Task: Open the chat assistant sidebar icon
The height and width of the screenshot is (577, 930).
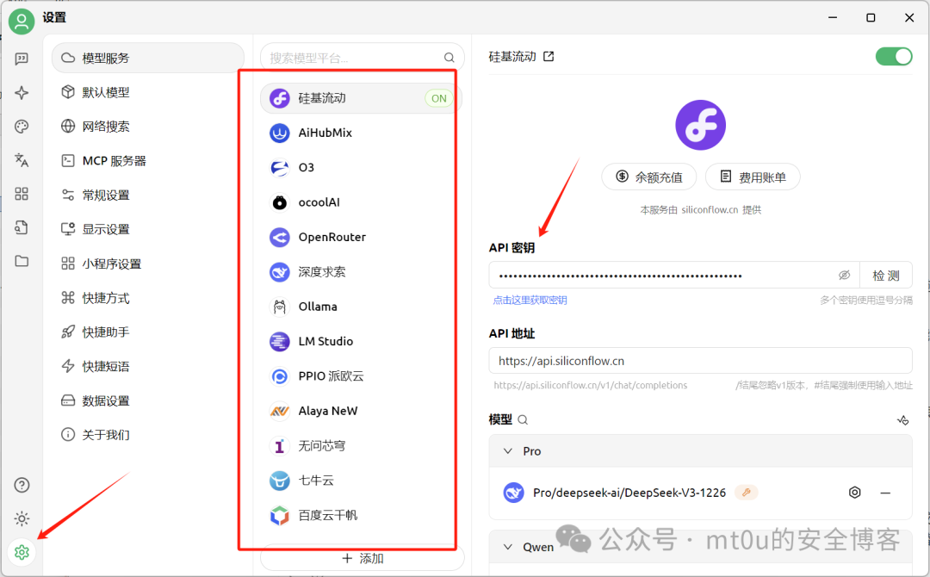Action: (x=22, y=59)
